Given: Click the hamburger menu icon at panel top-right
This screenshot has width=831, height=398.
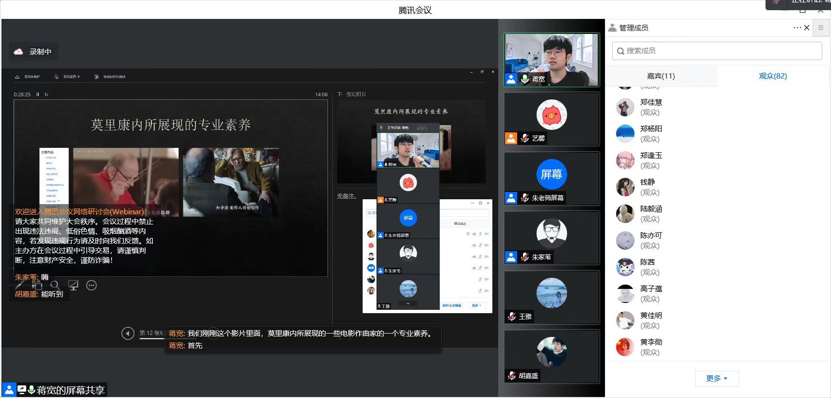Looking at the screenshot, I should (x=820, y=28).
